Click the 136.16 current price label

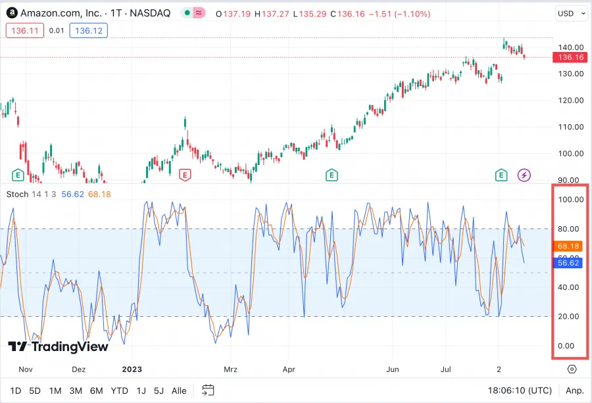click(570, 57)
